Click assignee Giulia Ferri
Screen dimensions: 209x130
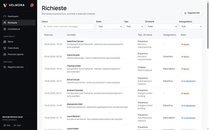pos(168,57)
